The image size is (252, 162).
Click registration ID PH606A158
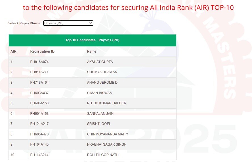click(39, 103)
